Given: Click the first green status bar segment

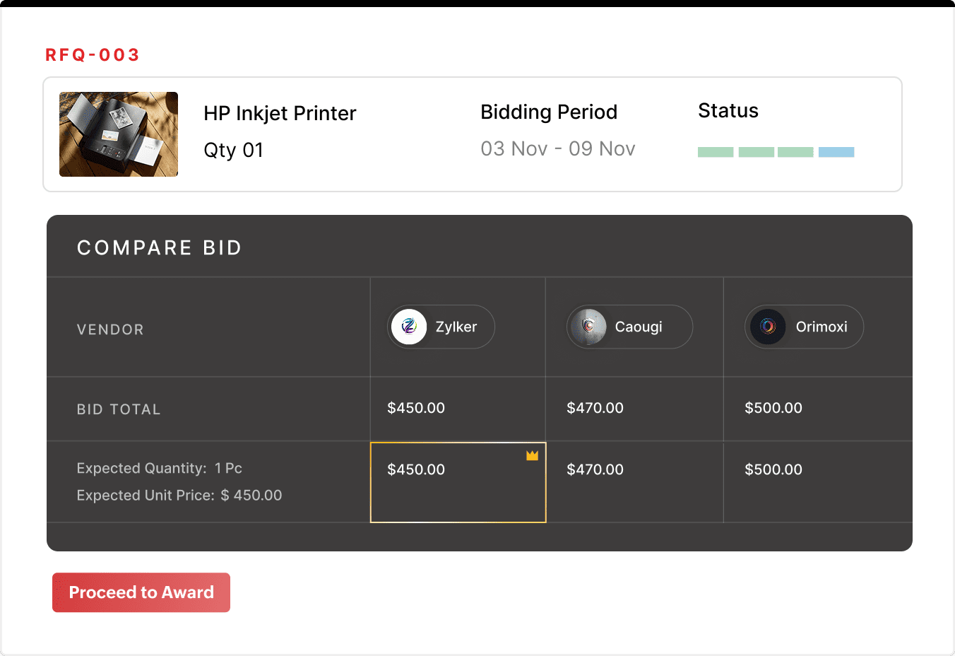Looking at the screenshot, I should pos(716,152).
